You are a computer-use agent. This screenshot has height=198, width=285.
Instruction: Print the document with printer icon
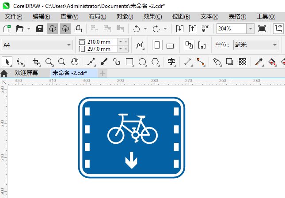coord(78,29)
